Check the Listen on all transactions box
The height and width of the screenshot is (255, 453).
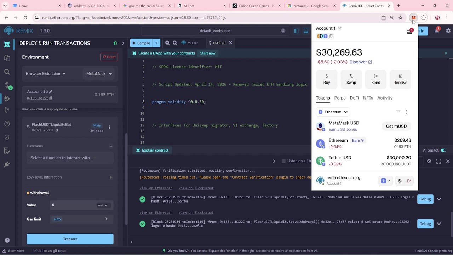click(x=283, y=161)
